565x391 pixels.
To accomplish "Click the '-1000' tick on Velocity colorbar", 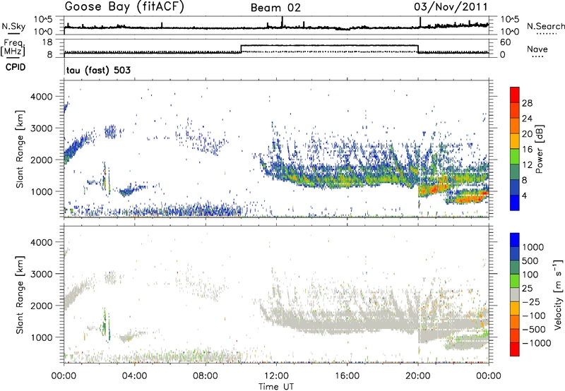I will pos(537,343).
